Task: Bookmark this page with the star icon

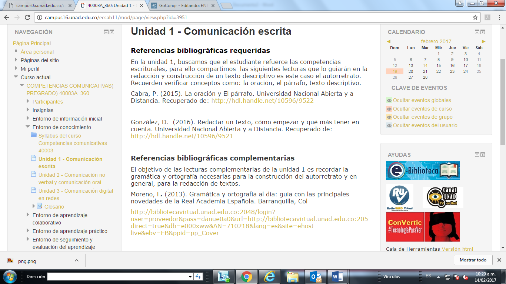Action: pyautogui.click(x=475, y=17)
